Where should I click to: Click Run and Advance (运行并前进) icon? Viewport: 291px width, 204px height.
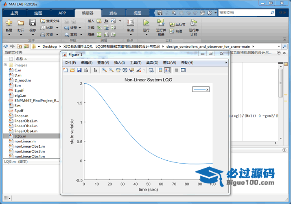tap(161, 22)
